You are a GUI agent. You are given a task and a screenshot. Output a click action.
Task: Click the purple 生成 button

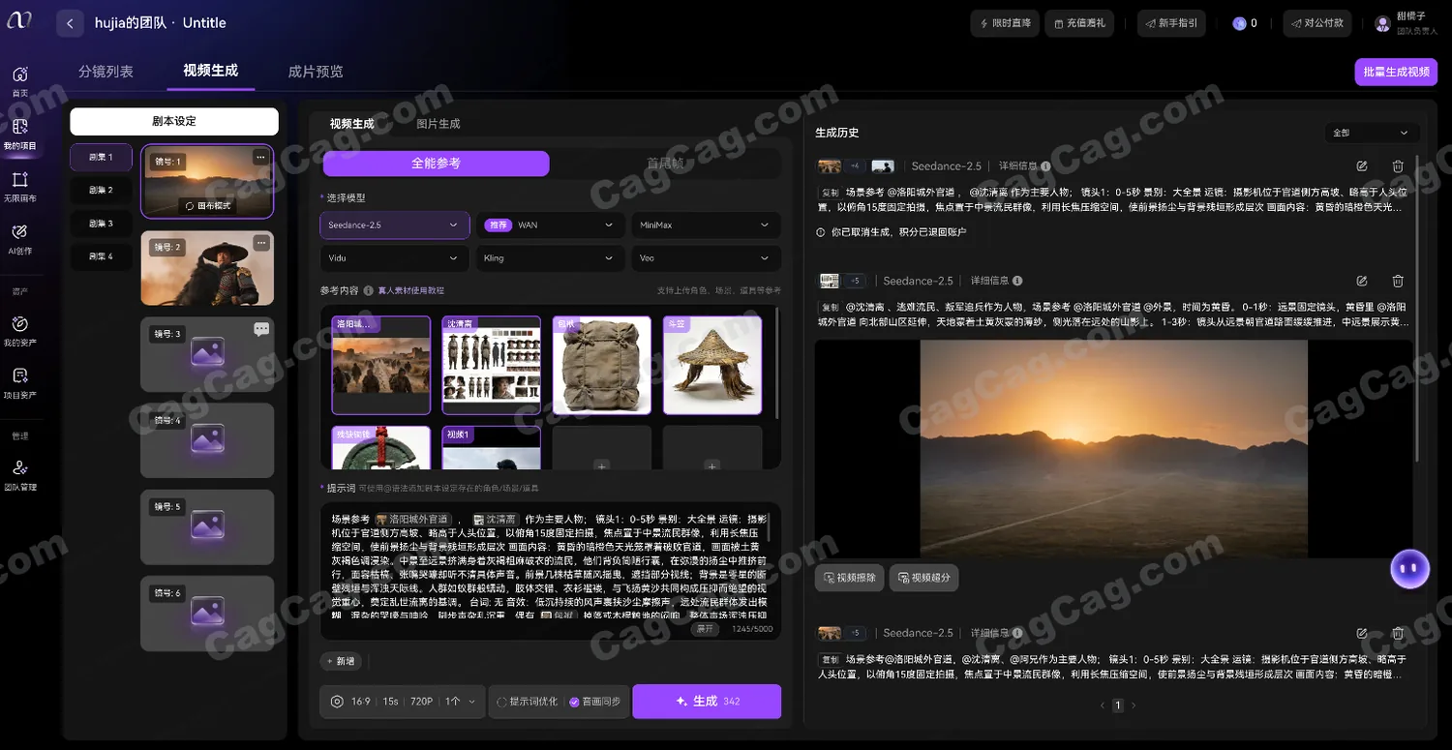coord(707,702)
